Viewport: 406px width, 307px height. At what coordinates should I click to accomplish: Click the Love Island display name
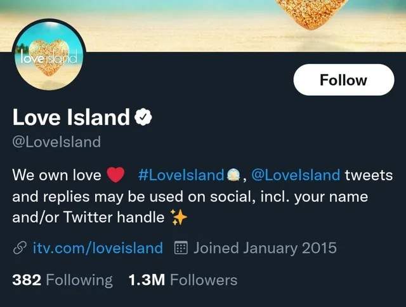point(71,117)
